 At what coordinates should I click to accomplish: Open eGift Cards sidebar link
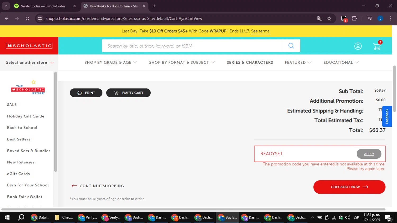click(18, 174)
